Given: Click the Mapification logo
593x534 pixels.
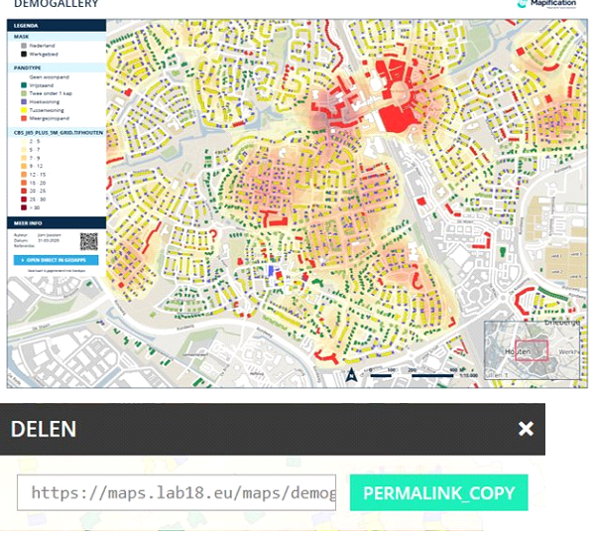Looking at the screenshot, I should pyautogui.click(x=546, y=4).
